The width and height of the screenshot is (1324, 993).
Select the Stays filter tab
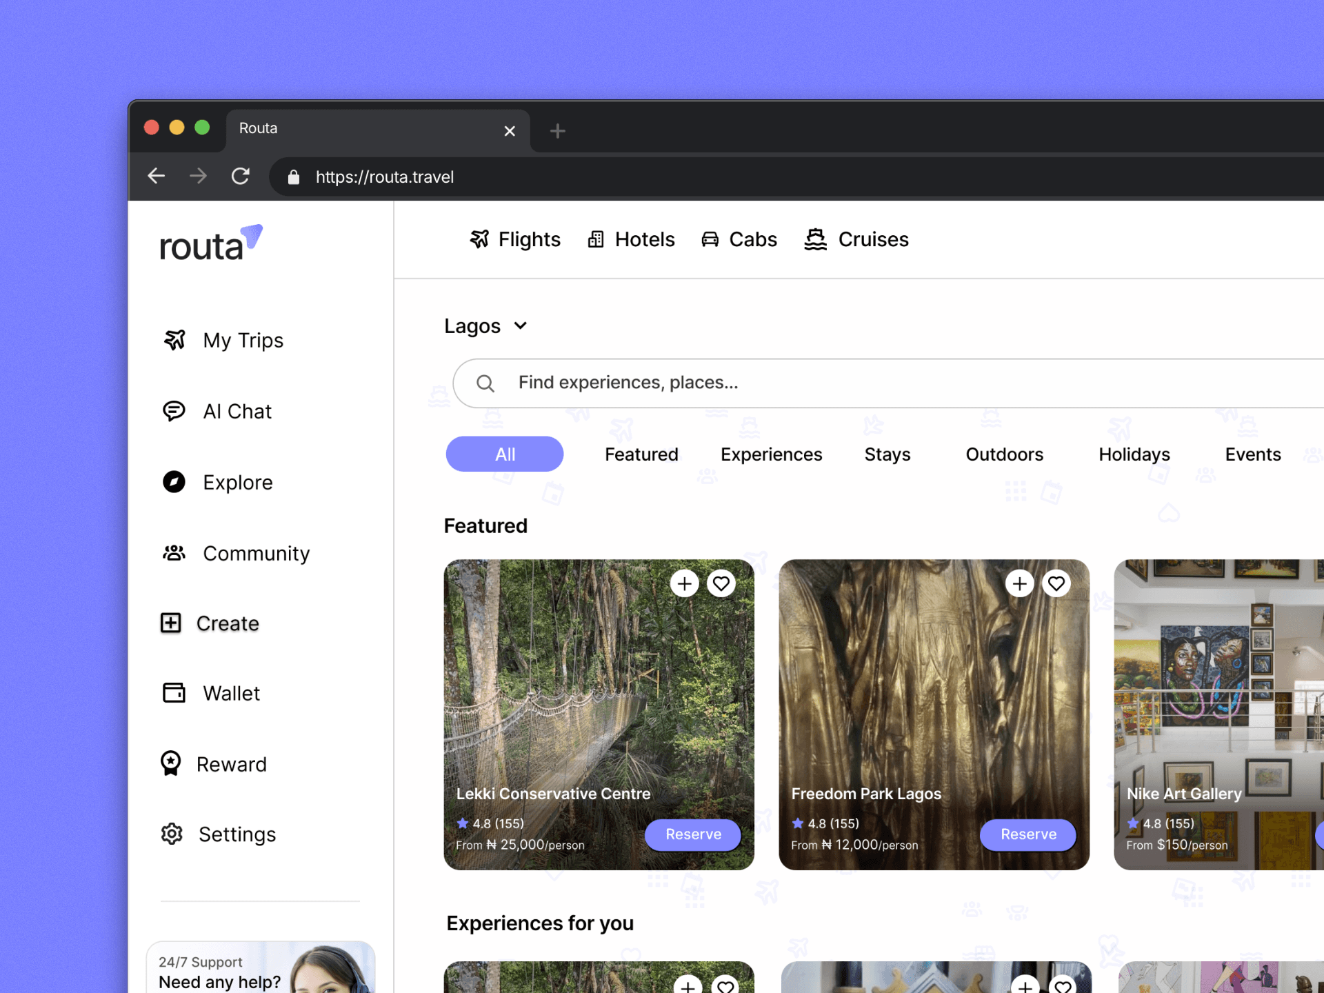(x=887, y=454)
